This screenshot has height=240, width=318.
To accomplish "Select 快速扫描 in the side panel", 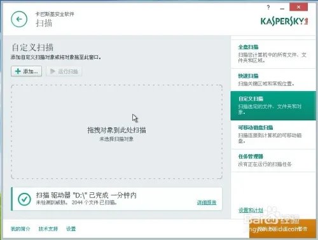I will (x=273, y=80).
